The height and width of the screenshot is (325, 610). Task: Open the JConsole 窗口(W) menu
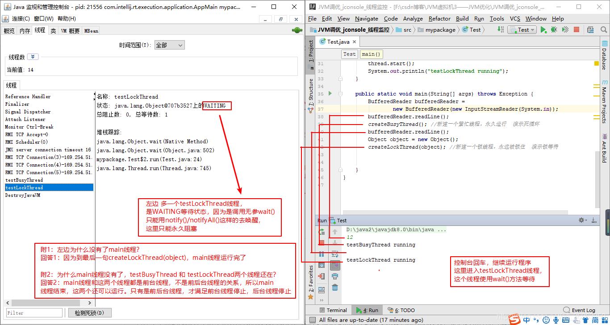(x=43, y=18)
